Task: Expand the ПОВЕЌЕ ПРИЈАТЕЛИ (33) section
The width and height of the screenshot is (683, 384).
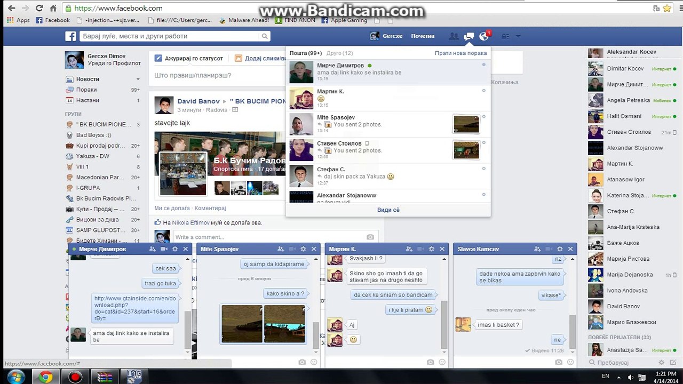Action: click(620, 338)
